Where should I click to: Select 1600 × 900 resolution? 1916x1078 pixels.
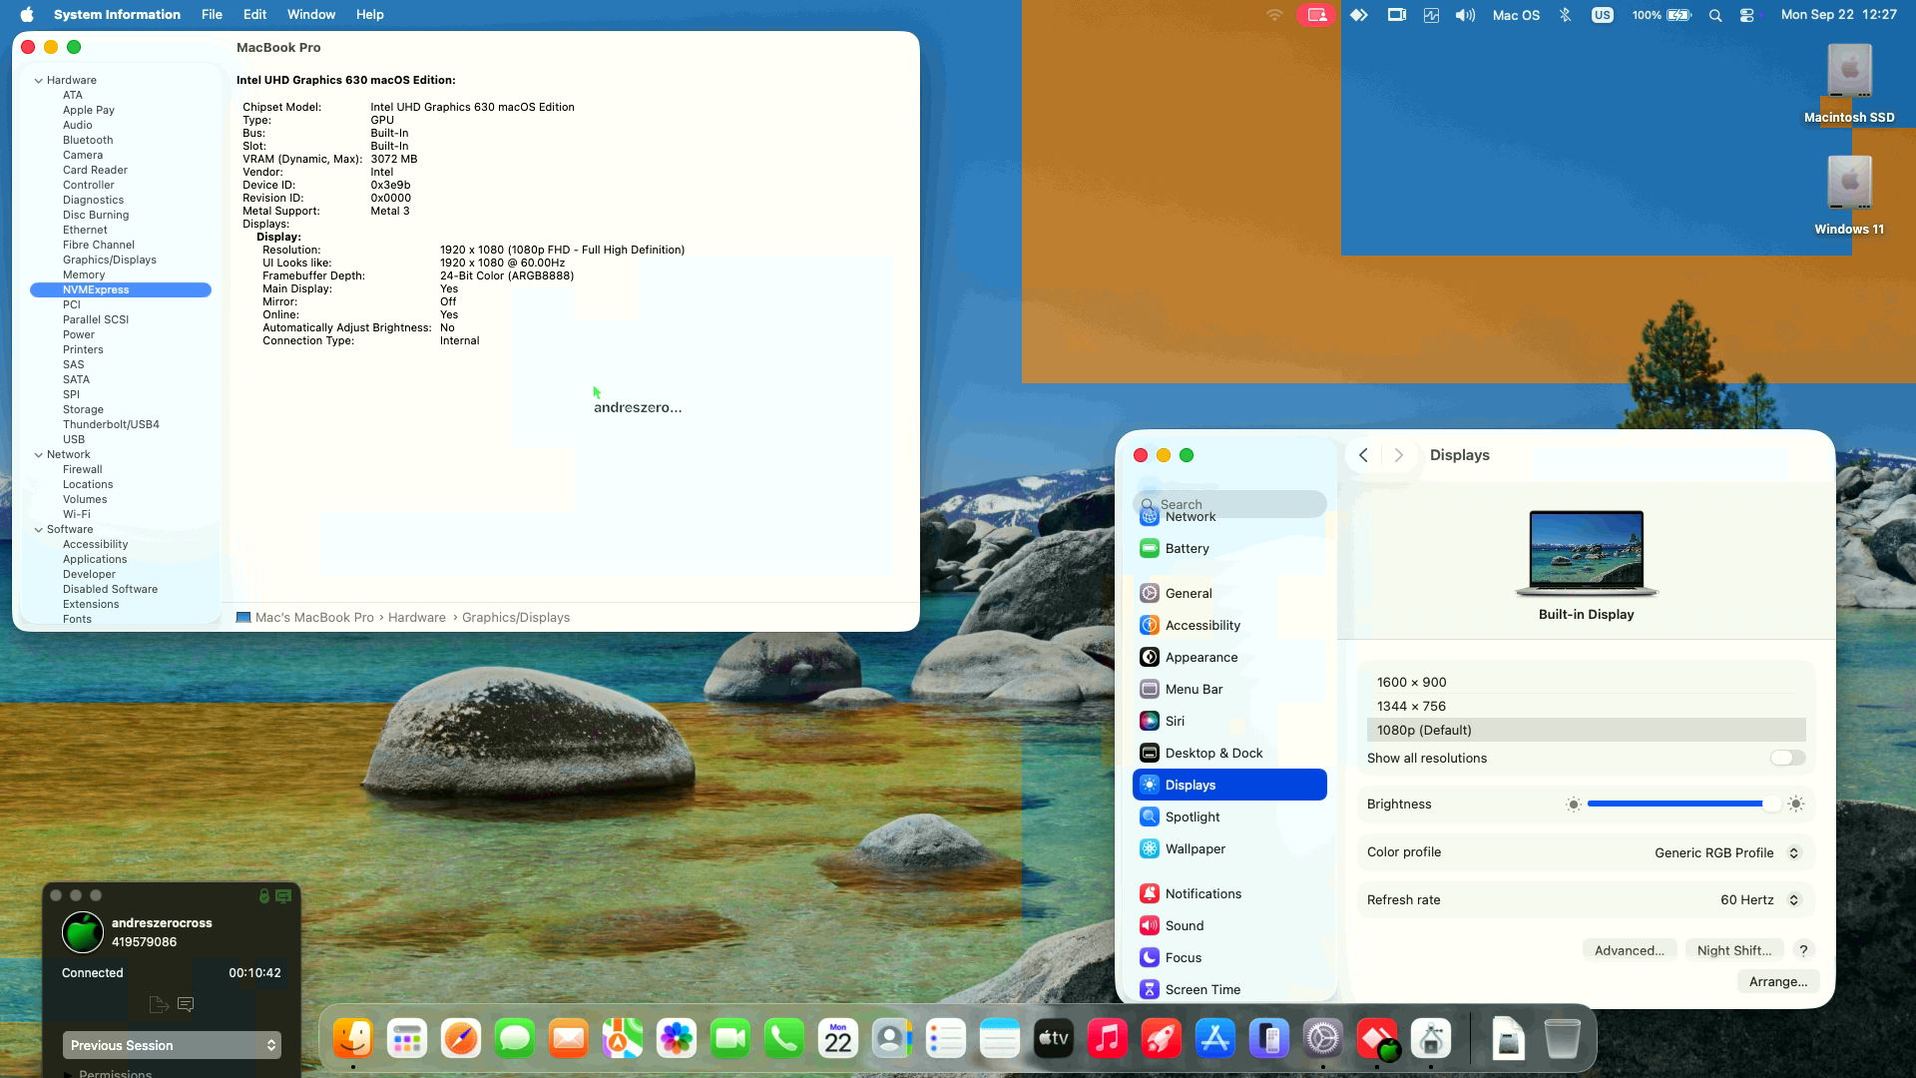tap(1587, 683)
